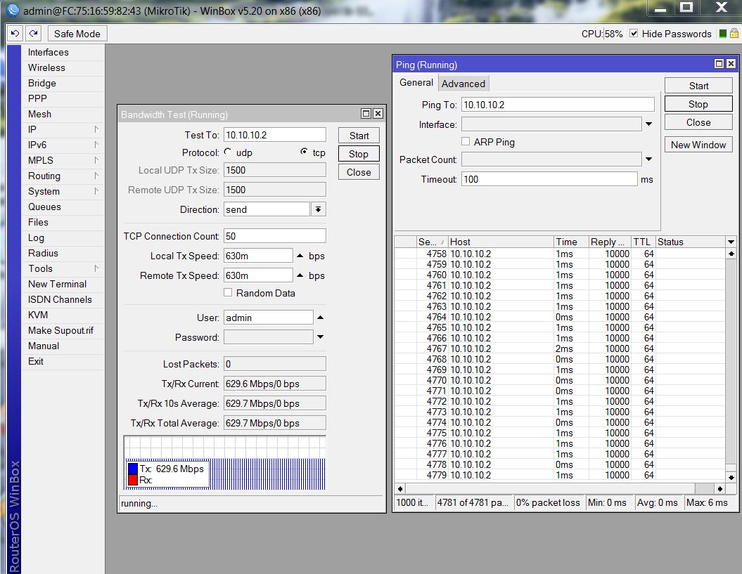Switch to the General tab in Ping
This screenshot has height=574, width=742.
click(x=416, y=83)
